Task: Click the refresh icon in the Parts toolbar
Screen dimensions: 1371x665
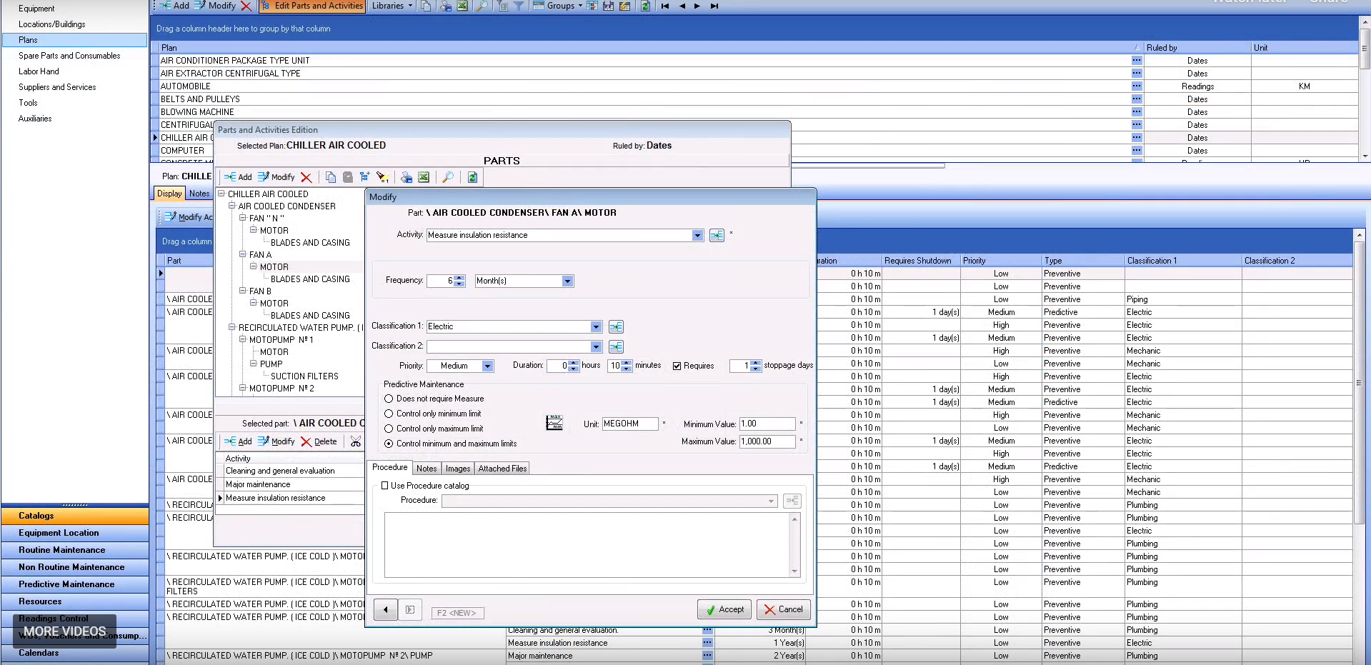Action: pos(472,177)
